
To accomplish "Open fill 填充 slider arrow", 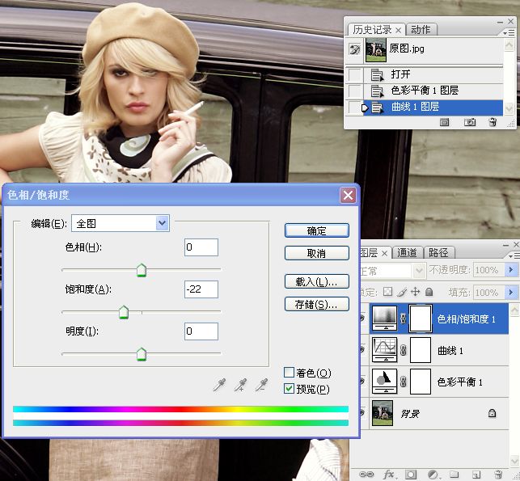I will click(x=511, y=292).
